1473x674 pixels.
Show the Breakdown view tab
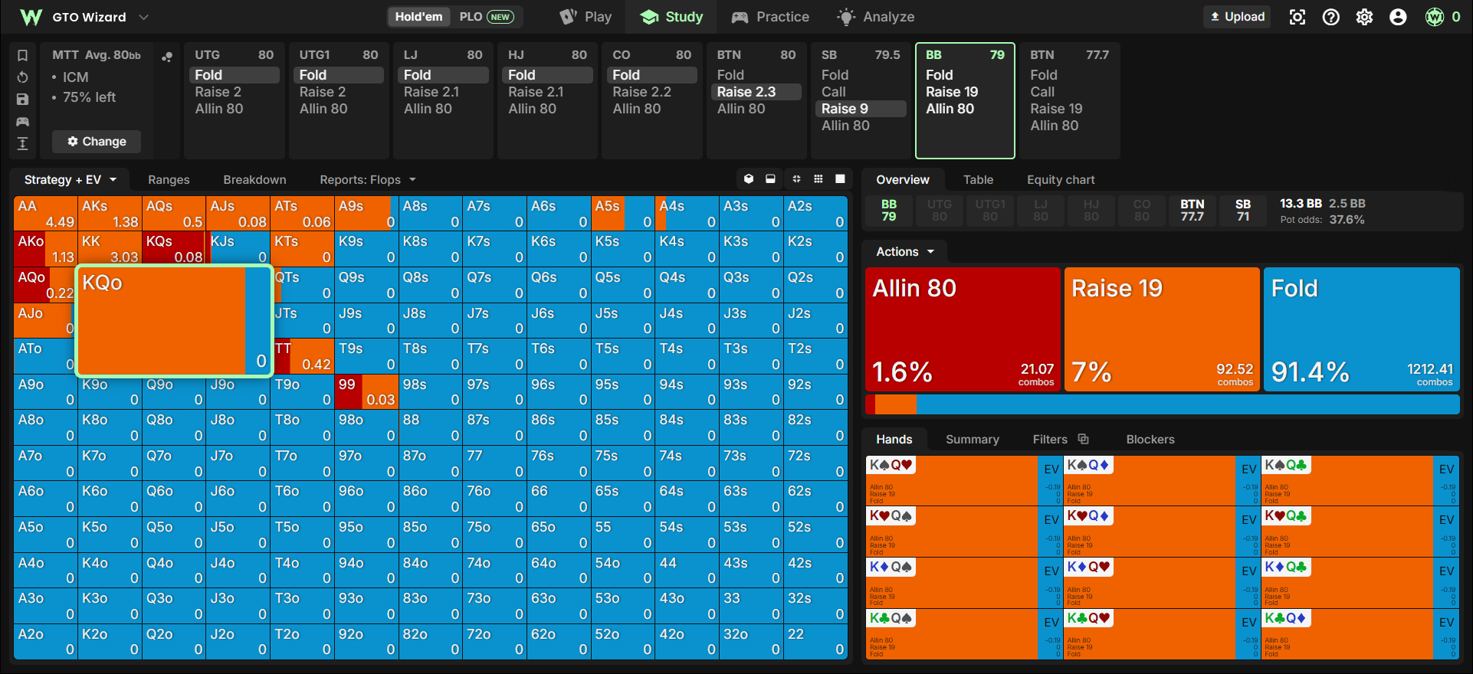(254, 180)
